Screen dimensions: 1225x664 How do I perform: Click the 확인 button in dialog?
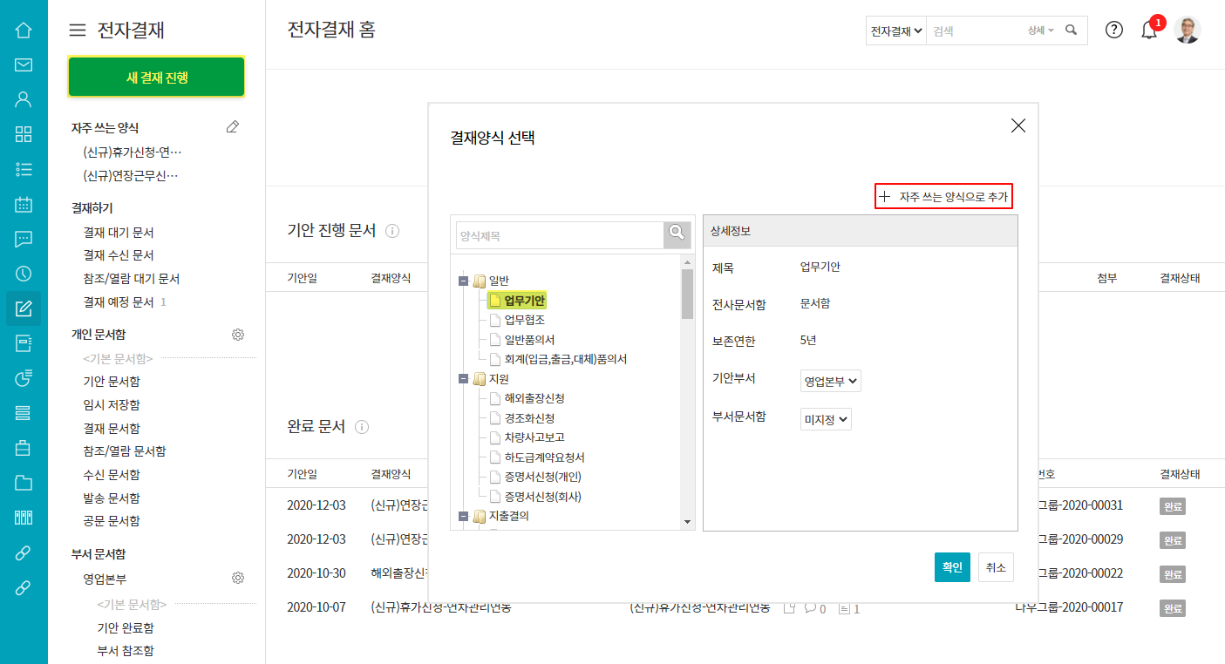951,567
